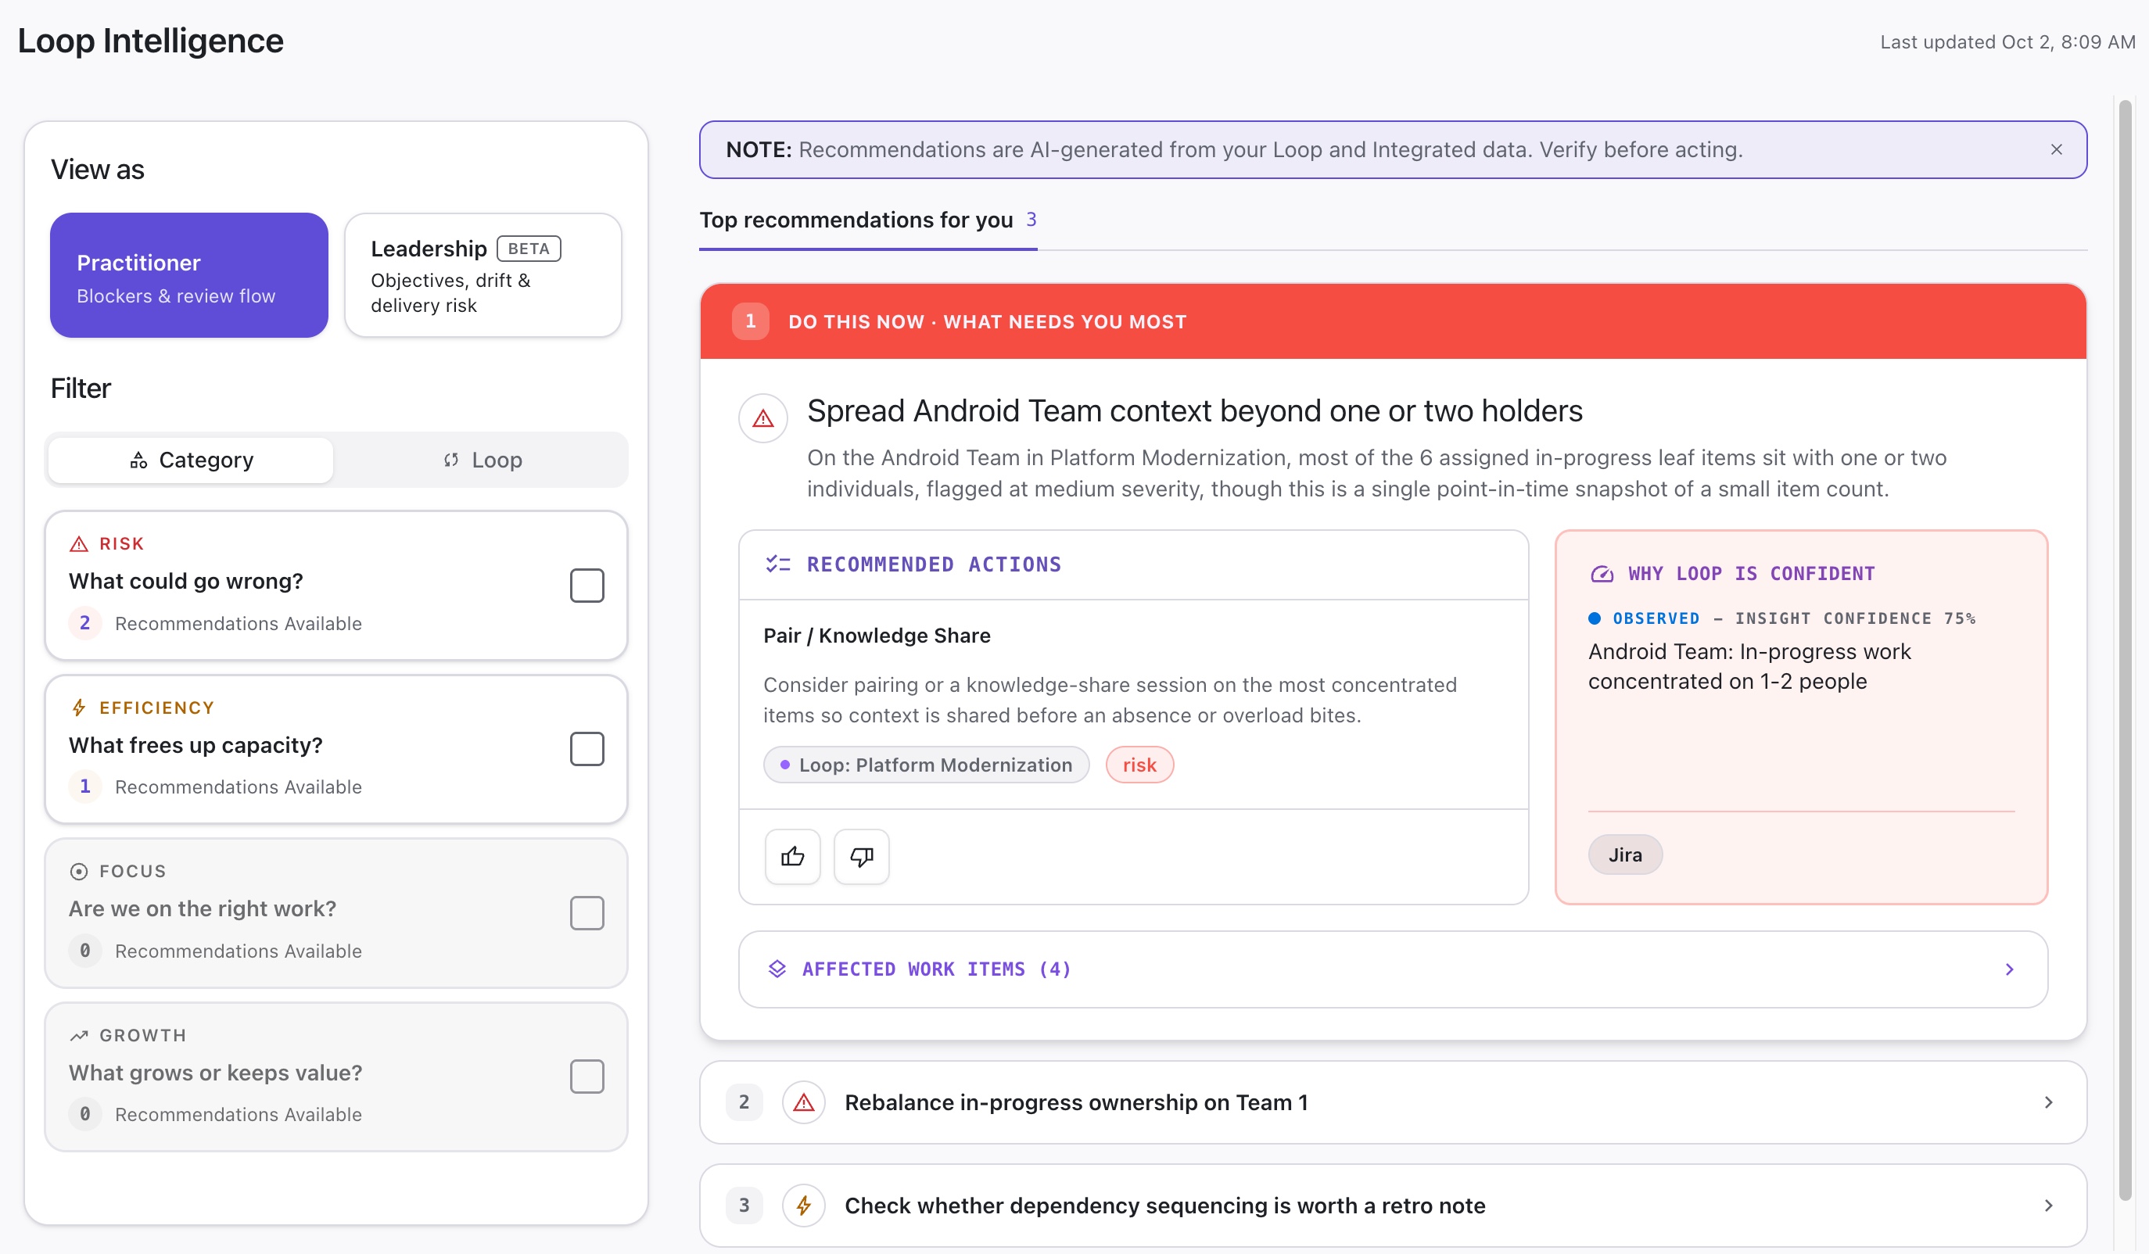Click the Efficiency lightning icon in filter card

[78, 708]
